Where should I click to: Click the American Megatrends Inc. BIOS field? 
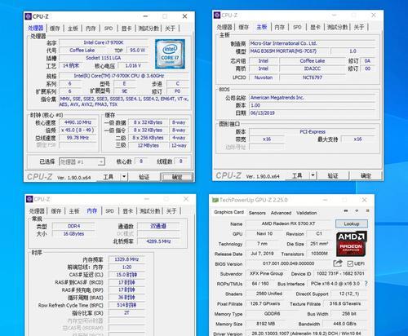coord(312,98)
